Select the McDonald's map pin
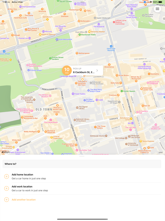The image size is (165, 221). pyautogui.click(x=79, y=21)
